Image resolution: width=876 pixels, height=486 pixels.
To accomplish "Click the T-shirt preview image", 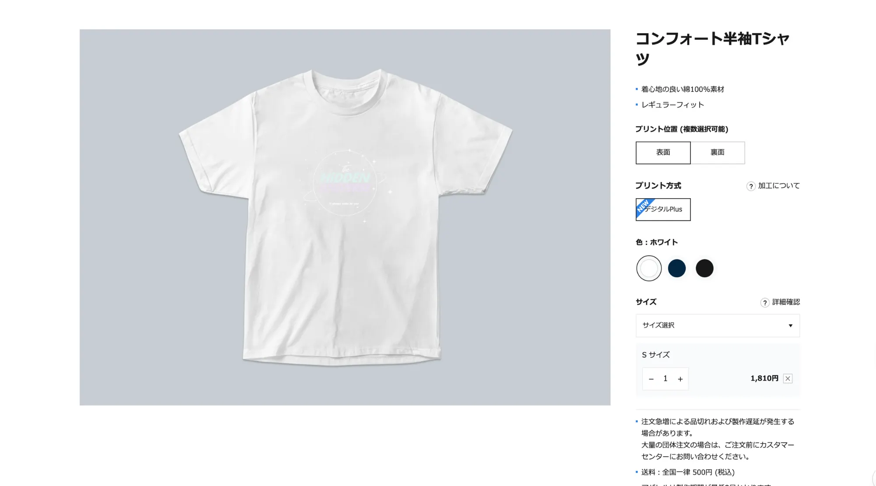I will (x=345, y=217).
